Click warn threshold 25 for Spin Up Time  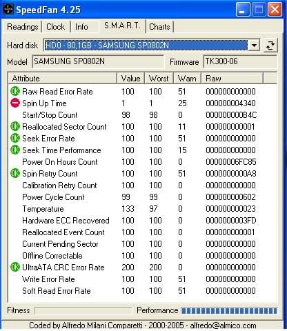coord(182,103)
